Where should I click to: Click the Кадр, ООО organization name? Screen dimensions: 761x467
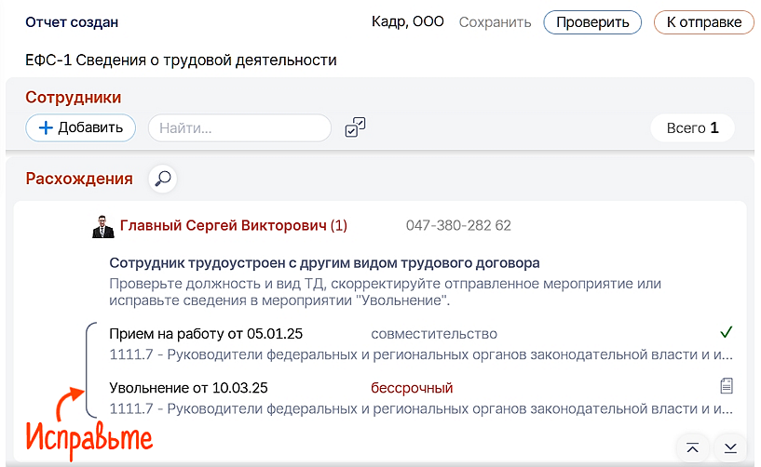(408, 22)
